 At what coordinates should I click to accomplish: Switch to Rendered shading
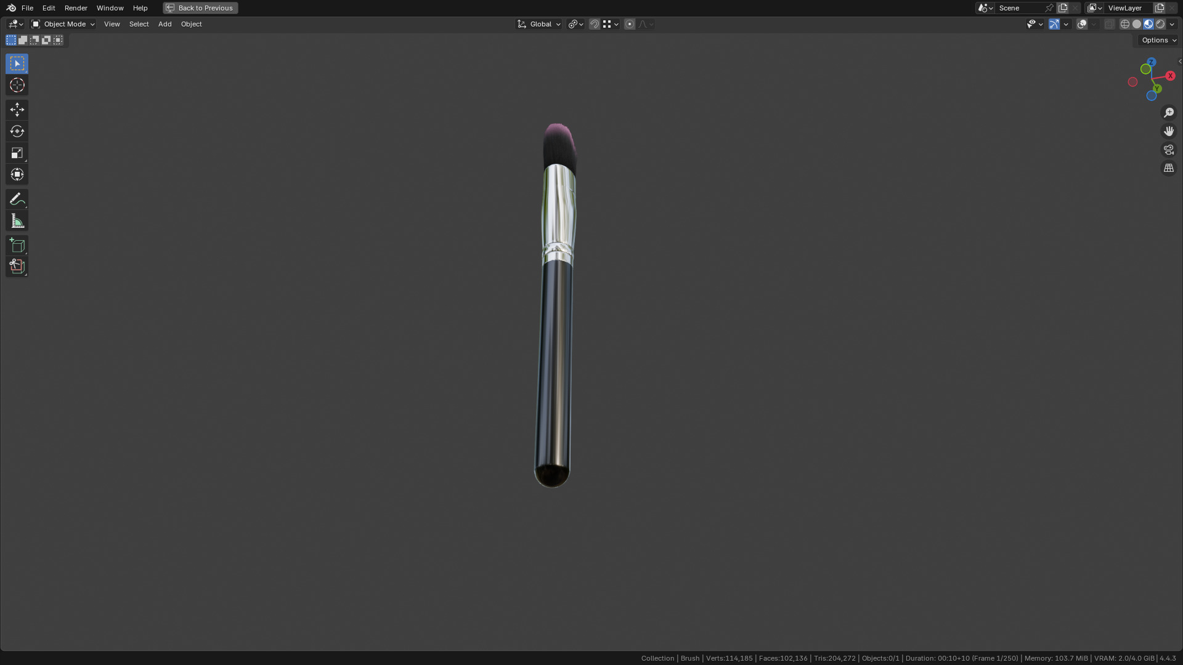(1160, 24)
